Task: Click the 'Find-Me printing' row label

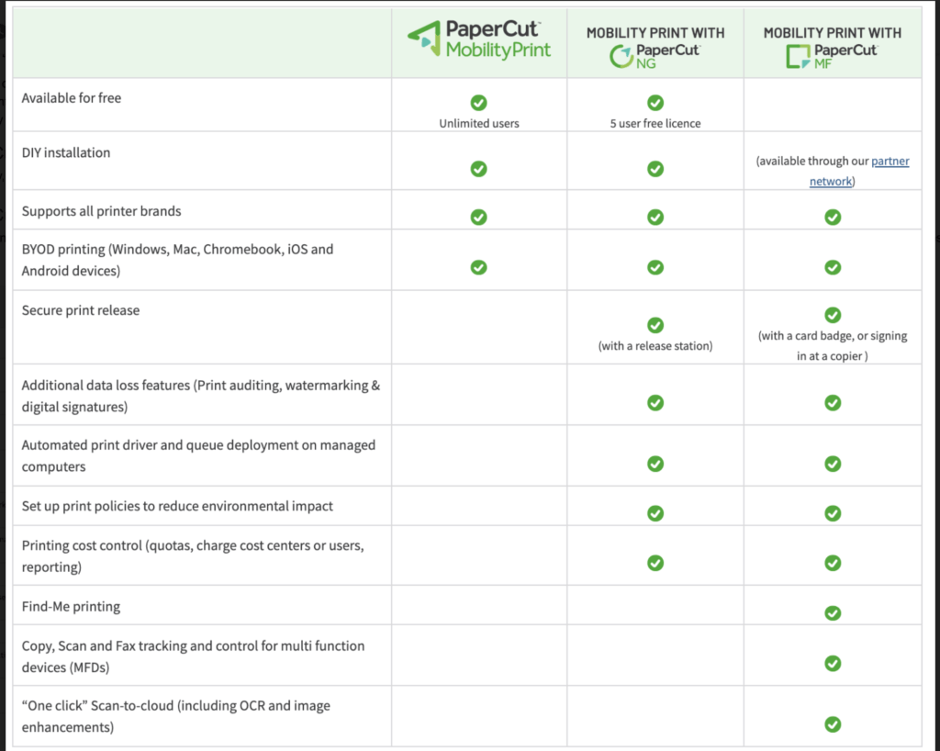Action: (x=71, y=607)
